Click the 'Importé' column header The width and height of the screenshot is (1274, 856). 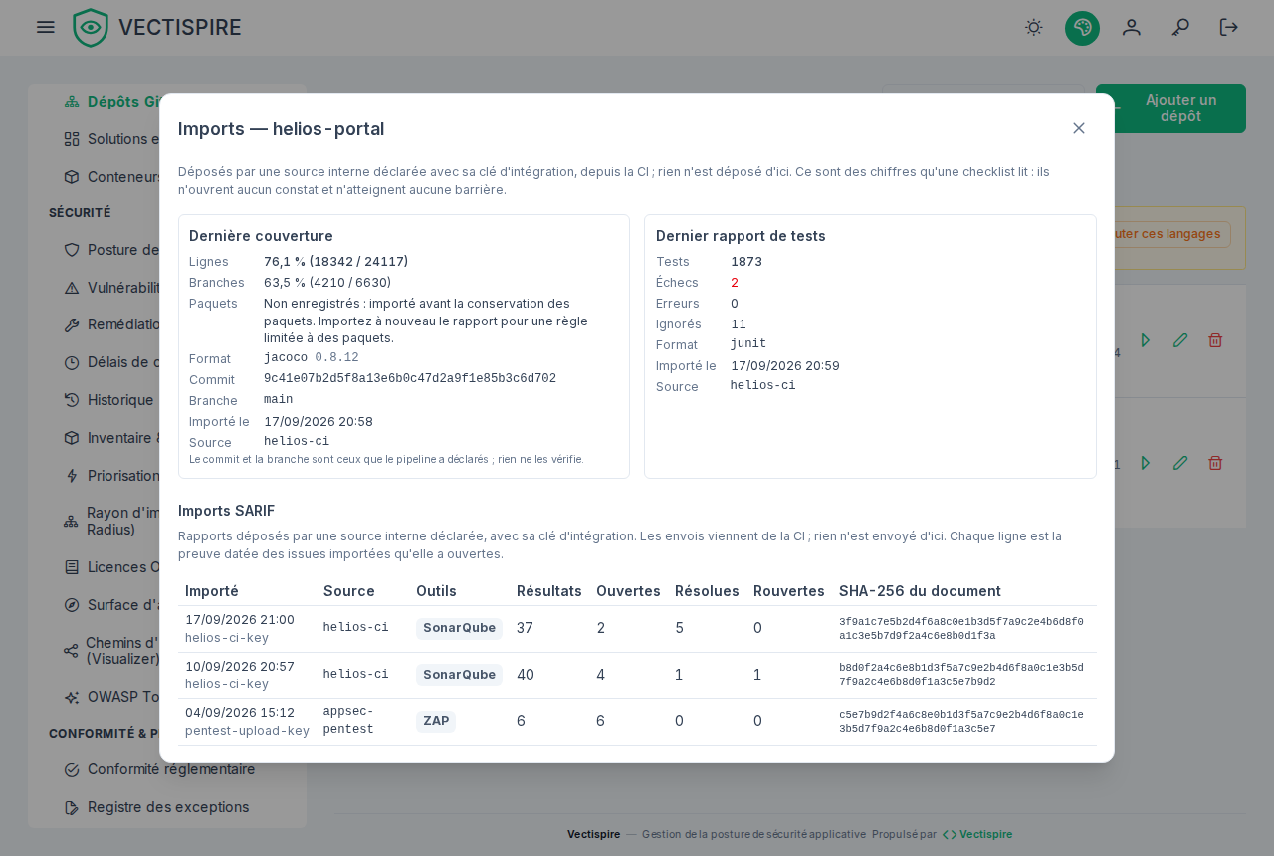(x=212, y=591)
